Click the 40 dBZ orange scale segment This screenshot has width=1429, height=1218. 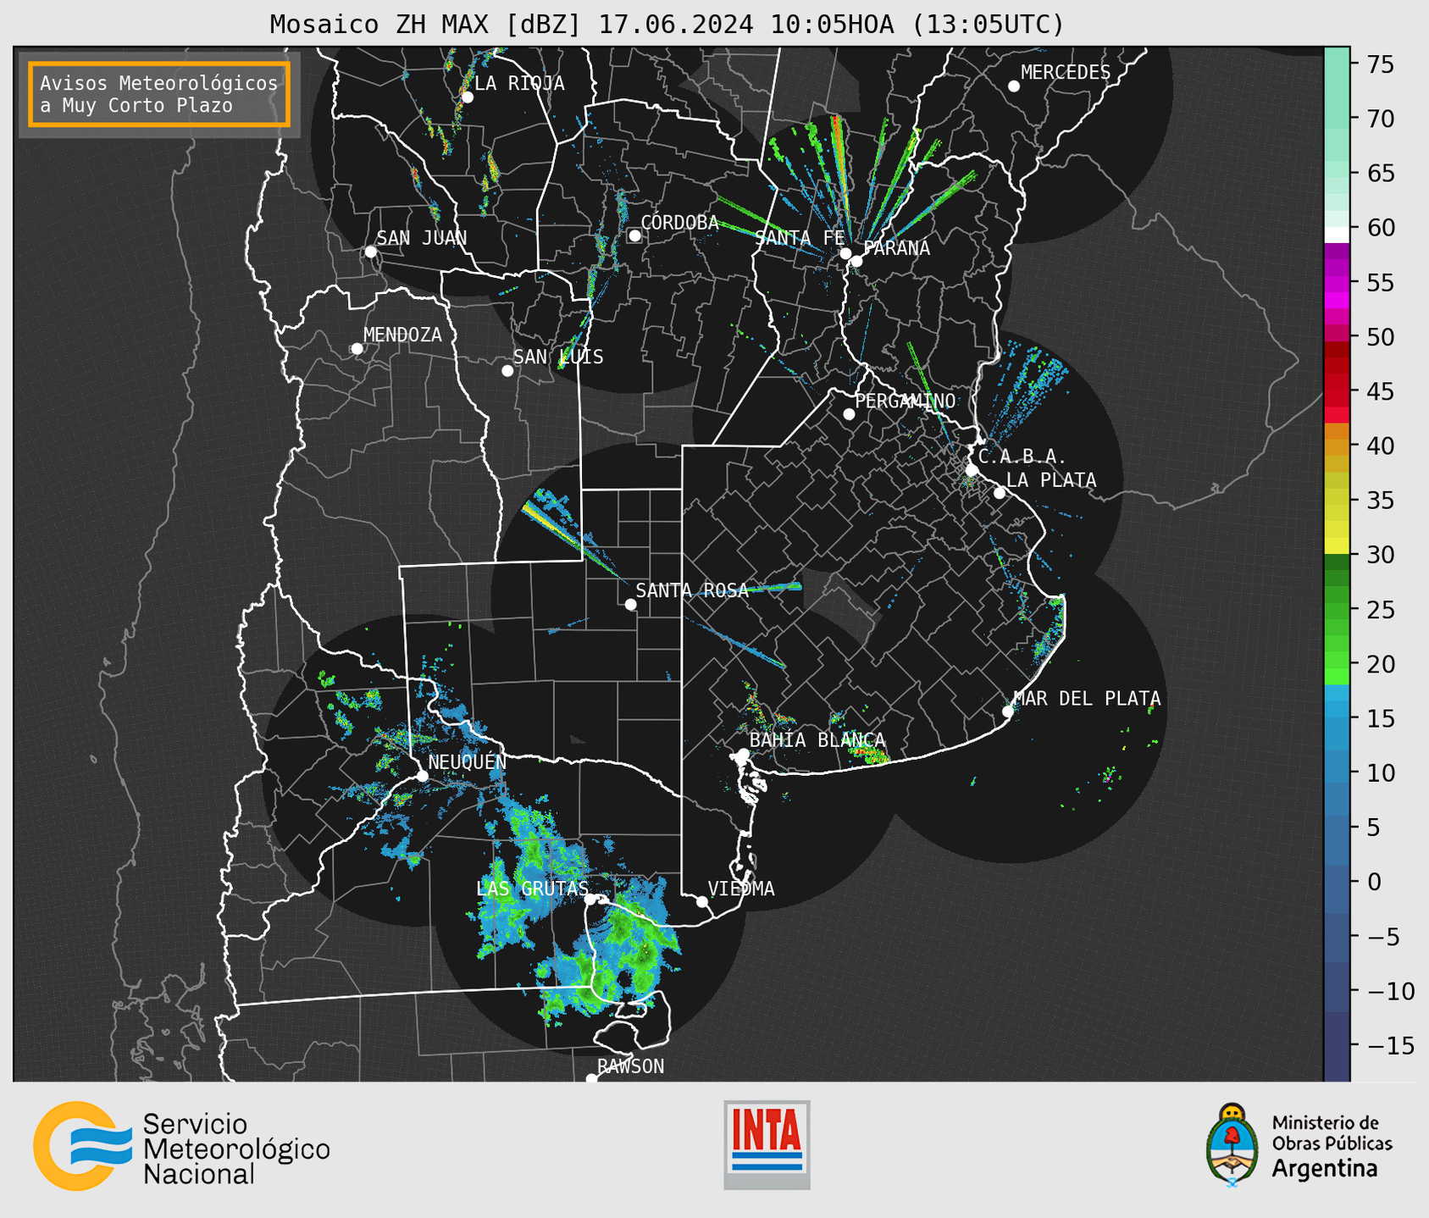pyautogui.click(x=1337, y=446)
